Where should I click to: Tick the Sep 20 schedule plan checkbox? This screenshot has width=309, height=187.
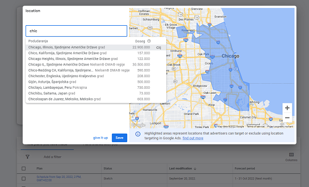coord(24,178)
